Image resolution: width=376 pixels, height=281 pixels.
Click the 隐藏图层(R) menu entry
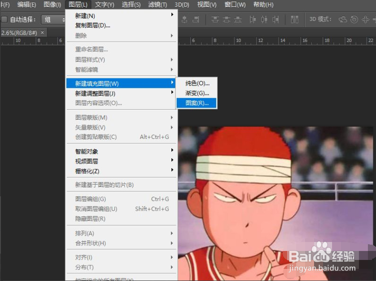pyautogui.click(x=121, y=219)
